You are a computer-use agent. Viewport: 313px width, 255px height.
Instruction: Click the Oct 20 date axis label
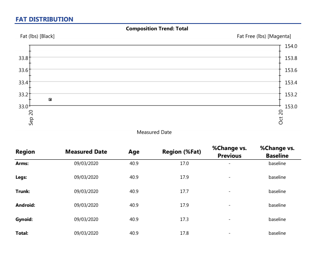point(281,117)
